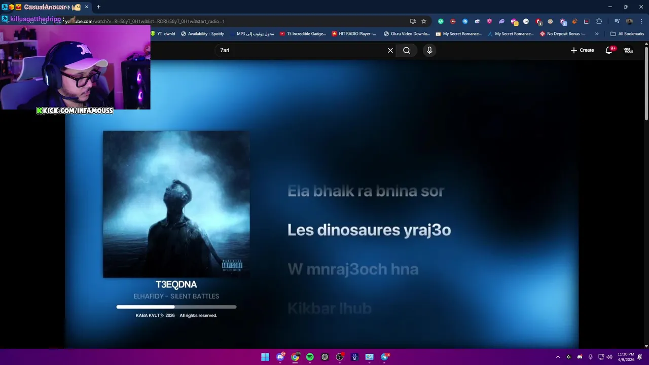Image resolution: width=649 pixels, height=365 pixels.
Task: Open the No Deposit Bonus bookmark
Action: [x=563, y=34]
